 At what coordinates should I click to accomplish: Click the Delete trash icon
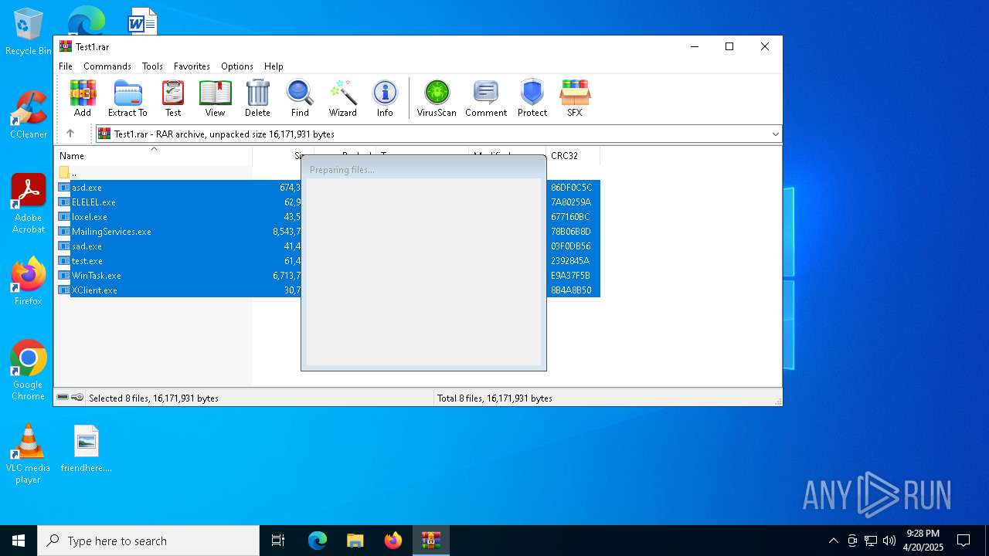(257, 98)
